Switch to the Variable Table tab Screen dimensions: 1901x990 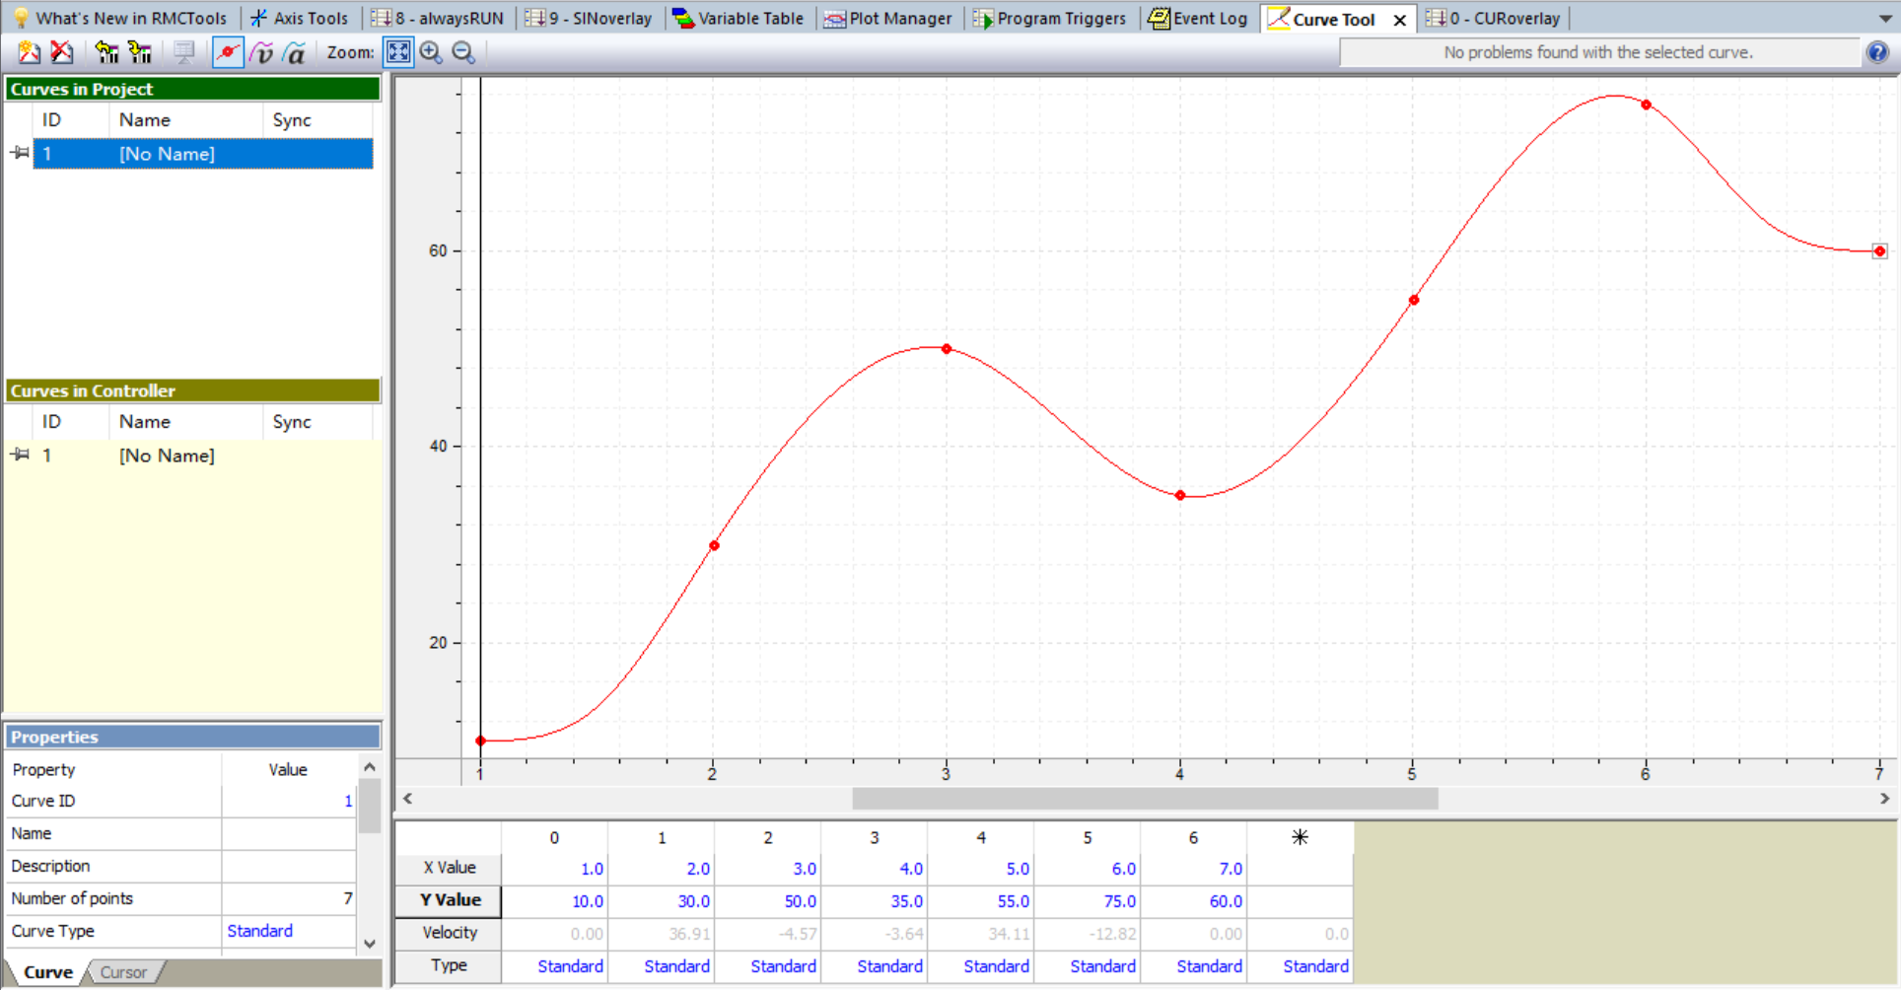pos(738,18)
